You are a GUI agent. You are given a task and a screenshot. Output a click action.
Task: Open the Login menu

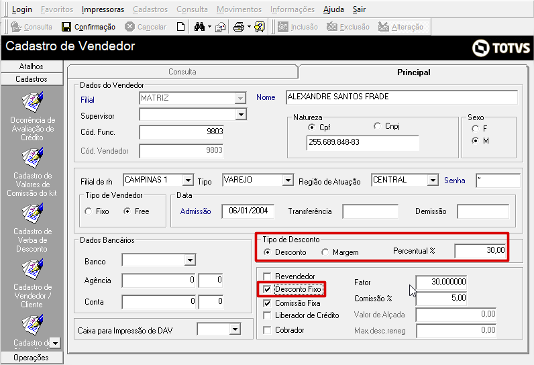tap(21, 9)
